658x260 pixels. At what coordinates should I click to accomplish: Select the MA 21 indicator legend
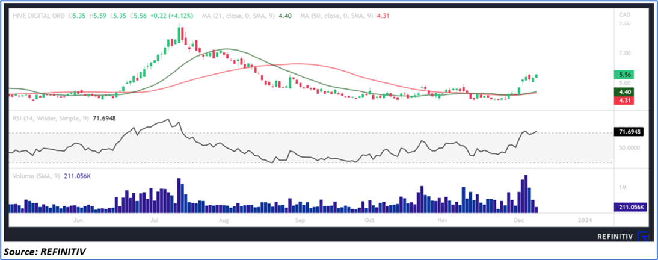(246, 16)
